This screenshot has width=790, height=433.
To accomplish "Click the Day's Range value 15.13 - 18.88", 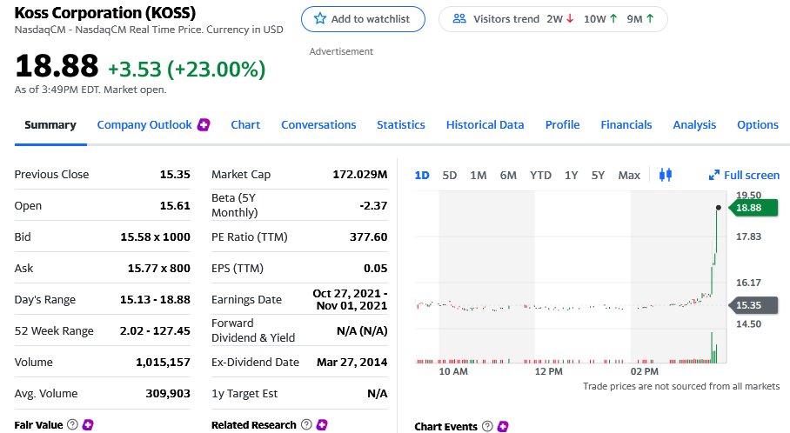I will 155,299.
